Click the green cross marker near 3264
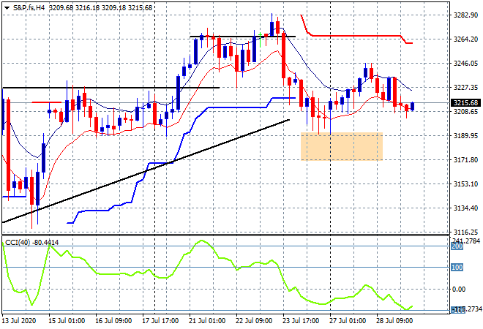This screenshot has width=483, height=329. click(261, 39)
